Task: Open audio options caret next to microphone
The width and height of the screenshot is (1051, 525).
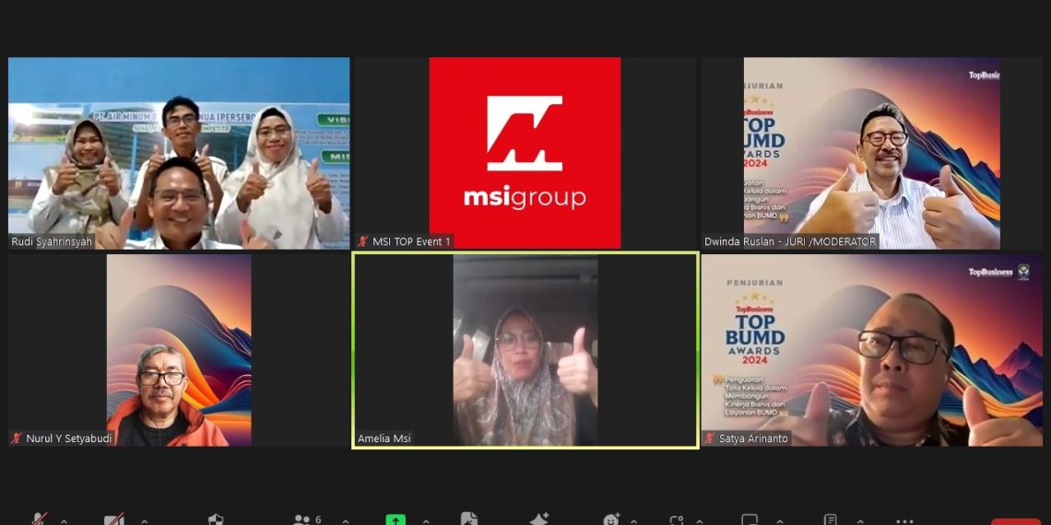Action: tap(64, 521)
